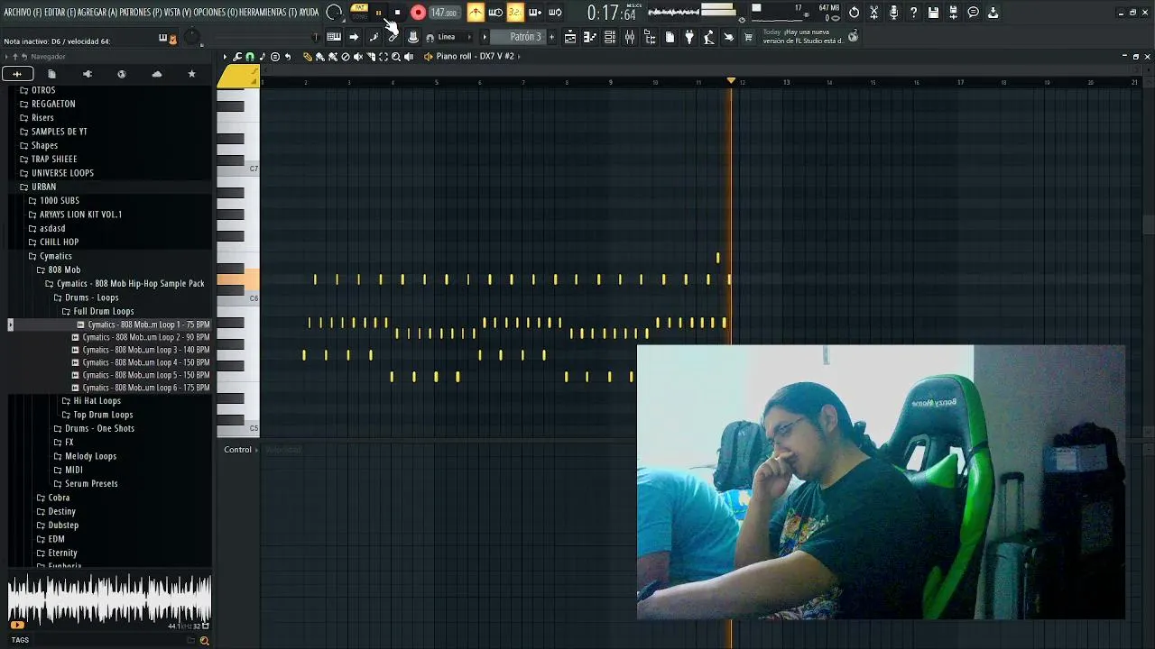Screen dimensions: 1155x649
Task: Select the piano roll zoom tool
Action: pyautogui.click(x=395, y=57)
